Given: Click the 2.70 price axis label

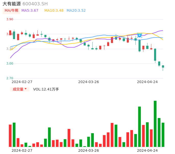Looking at the screenshot, I should click(10, 78).
